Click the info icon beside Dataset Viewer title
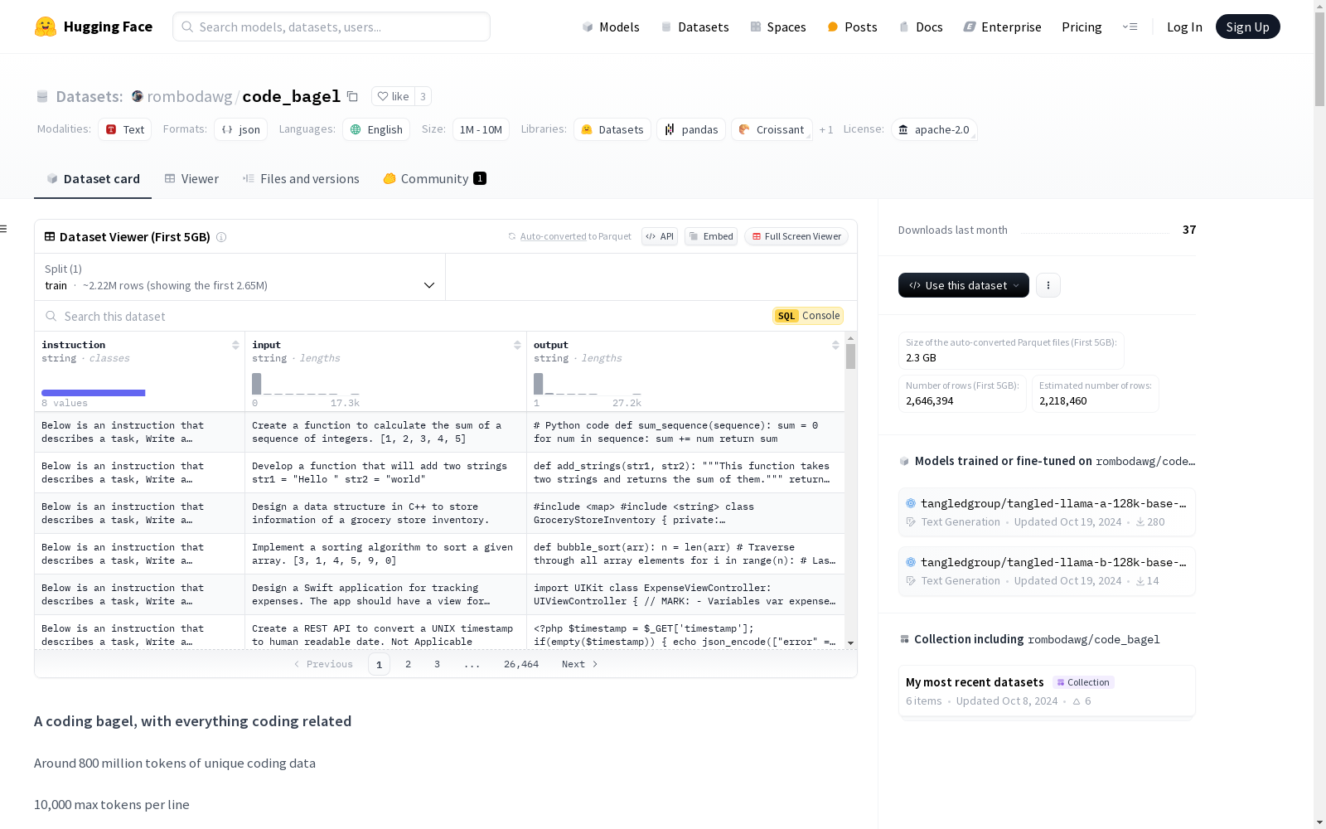1326x829 pixels. click(221, 237)
